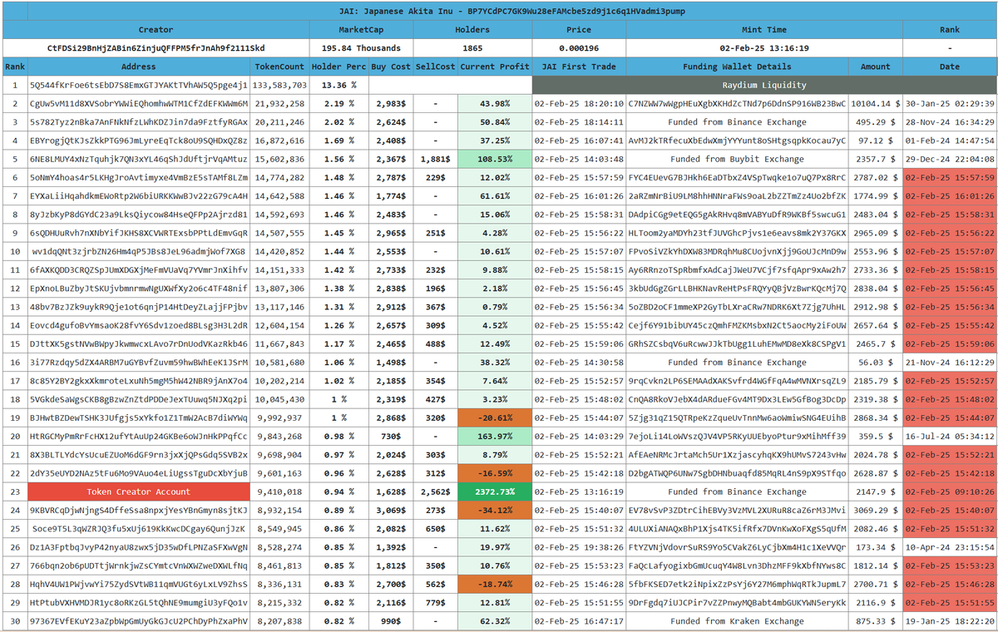Click the MarketCap header cell
Image resolution: width=998 pixels, height=632 pixels.
pyautogui.click(x=361, y=29)
